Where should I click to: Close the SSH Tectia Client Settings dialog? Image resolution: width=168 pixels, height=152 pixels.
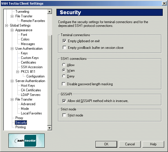(164, 3)
